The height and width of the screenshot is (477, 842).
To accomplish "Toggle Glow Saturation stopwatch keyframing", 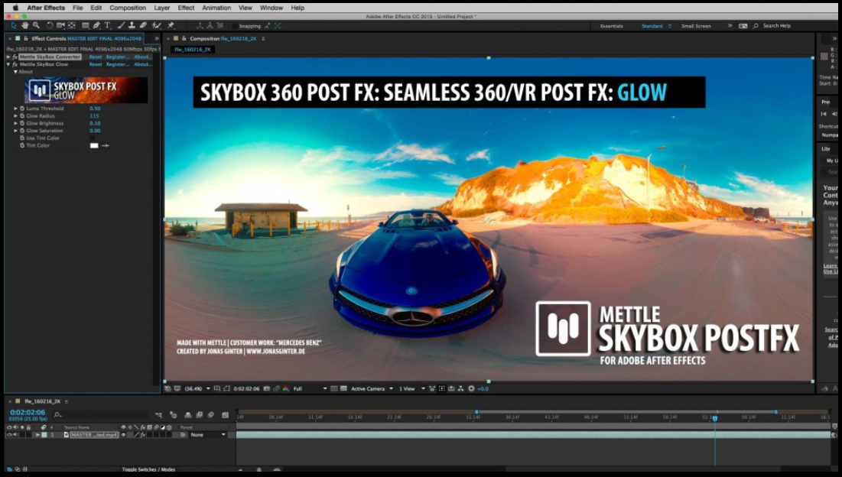I will click(22, 131).
